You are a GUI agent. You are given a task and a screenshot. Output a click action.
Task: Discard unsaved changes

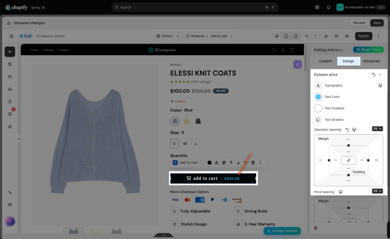[359, 23]
